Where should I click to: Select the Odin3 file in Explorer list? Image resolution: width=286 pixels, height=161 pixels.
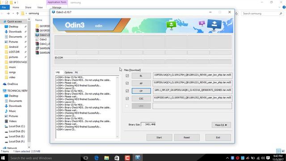point(43,39)
